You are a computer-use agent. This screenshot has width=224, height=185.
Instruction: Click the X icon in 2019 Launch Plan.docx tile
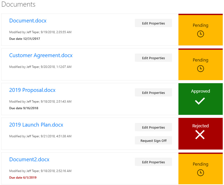[200, 135]
